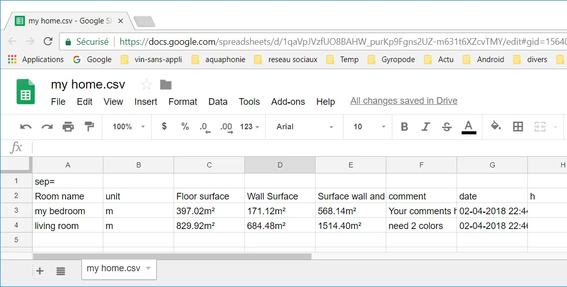The height and width of the screenshot is (287, 567).
Task: Select row 3 header
Action: point(16,210)
